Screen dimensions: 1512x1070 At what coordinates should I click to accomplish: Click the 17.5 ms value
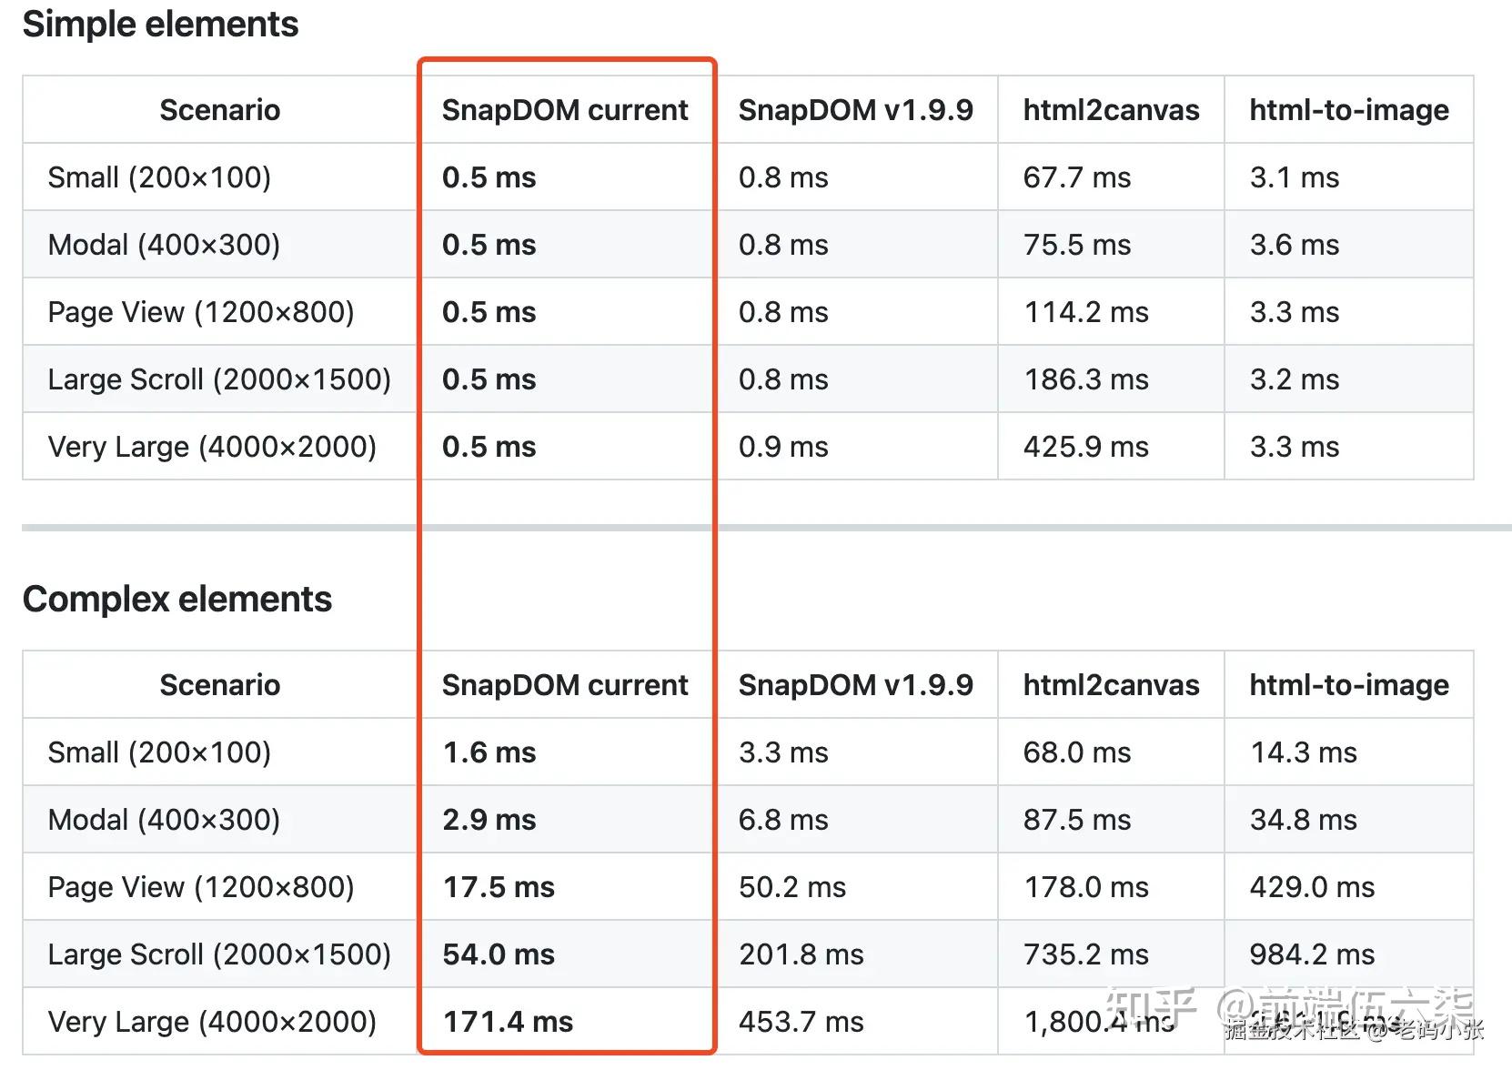point(499,887)
